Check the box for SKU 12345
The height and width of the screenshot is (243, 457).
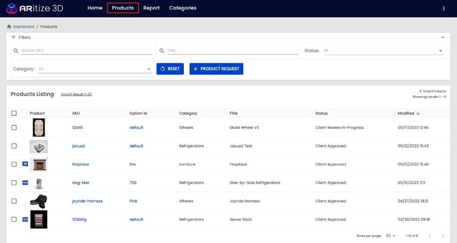[x=14, y=127]
